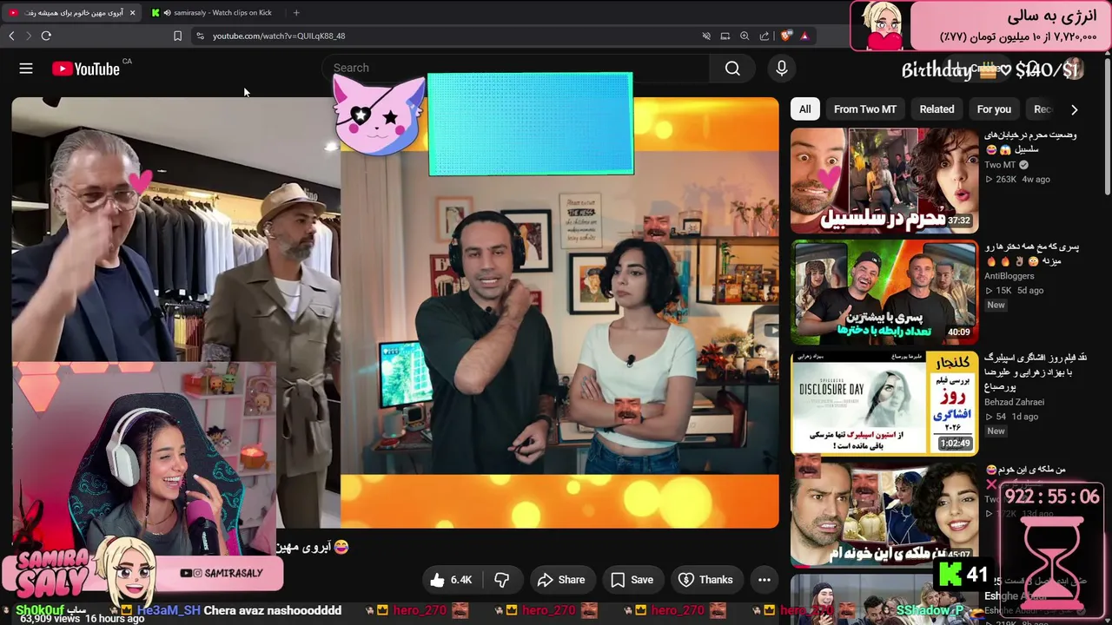Click the Share button under the video
This screenshot has height=625, width=1112.
560,580
